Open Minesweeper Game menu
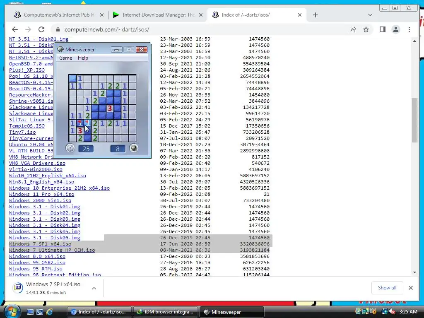The height and width of the screenshot is (318, 424). point(66,58)
